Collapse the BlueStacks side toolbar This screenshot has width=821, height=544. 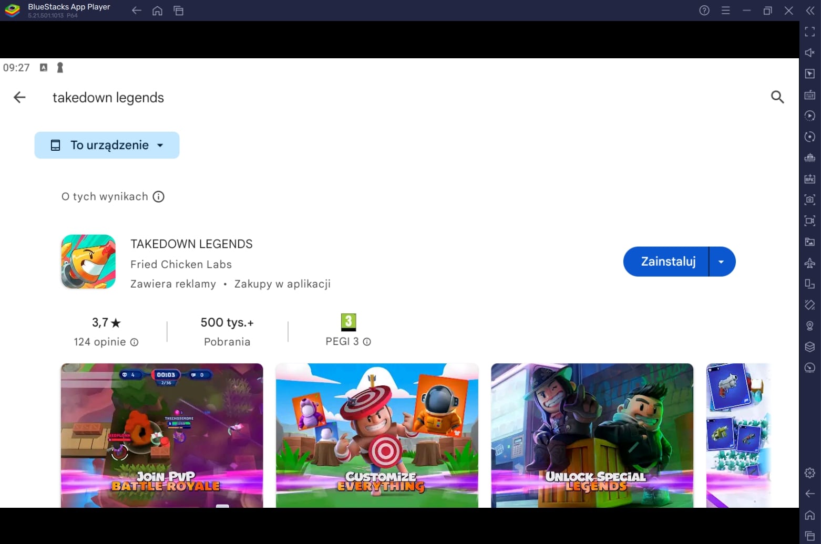pyautogui.click(x=810, y=11)
